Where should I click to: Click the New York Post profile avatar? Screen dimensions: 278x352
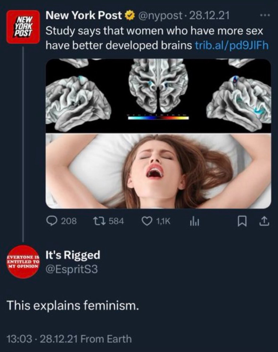tap(23, 26)
